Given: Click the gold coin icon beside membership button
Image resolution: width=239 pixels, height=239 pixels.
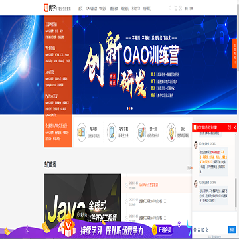Looking at the screenshot, I should point(155,230).
